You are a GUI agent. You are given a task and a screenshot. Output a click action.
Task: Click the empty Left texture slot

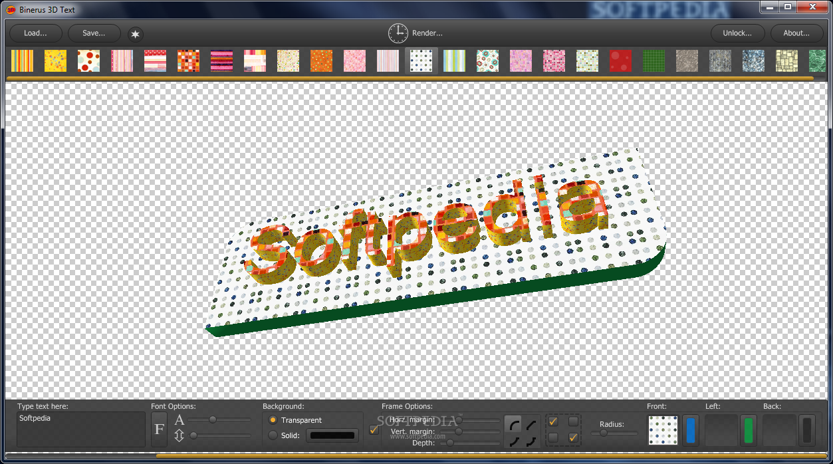tap(721, 431)
